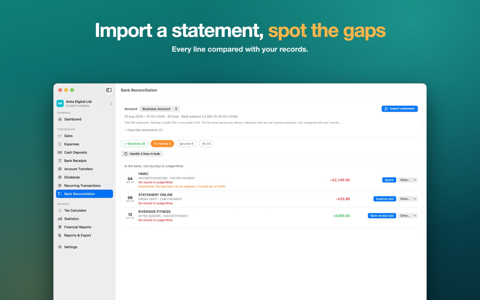Open Dashboard via its house icon
Viewport: 480px width, 300px height.
(x=60, y=119)
